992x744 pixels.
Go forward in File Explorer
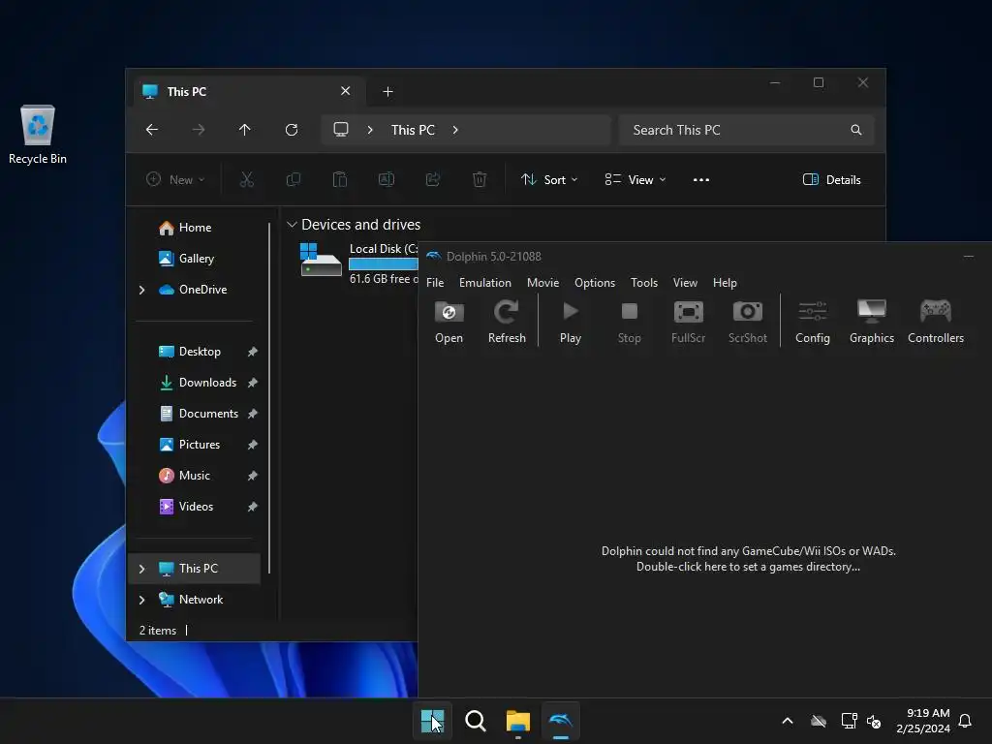click(198, 130)
